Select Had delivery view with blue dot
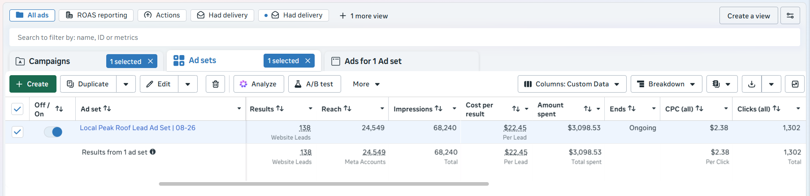The width and height of the screenshot is (810, 196). tap(294, 15)
